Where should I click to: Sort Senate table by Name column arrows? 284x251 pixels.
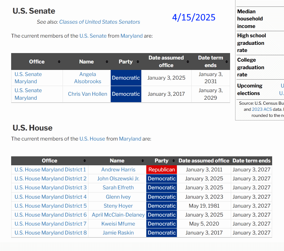tap(107, 62)
